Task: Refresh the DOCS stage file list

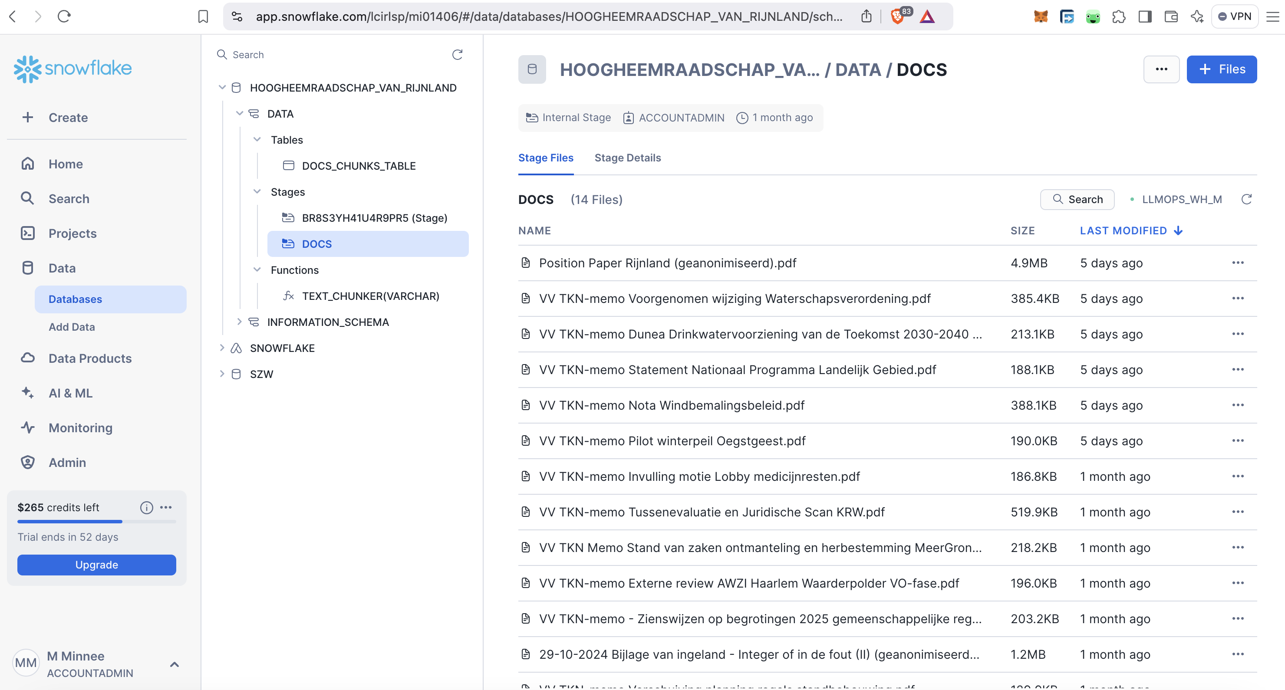Action: (1246, 200)
